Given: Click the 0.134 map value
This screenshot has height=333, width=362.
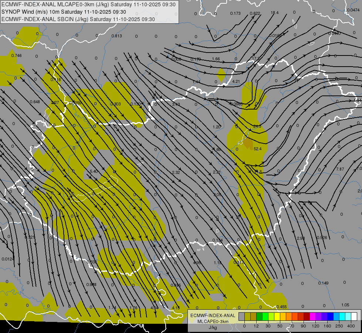Looking at the screenshot, I should (x=217, y=240).
